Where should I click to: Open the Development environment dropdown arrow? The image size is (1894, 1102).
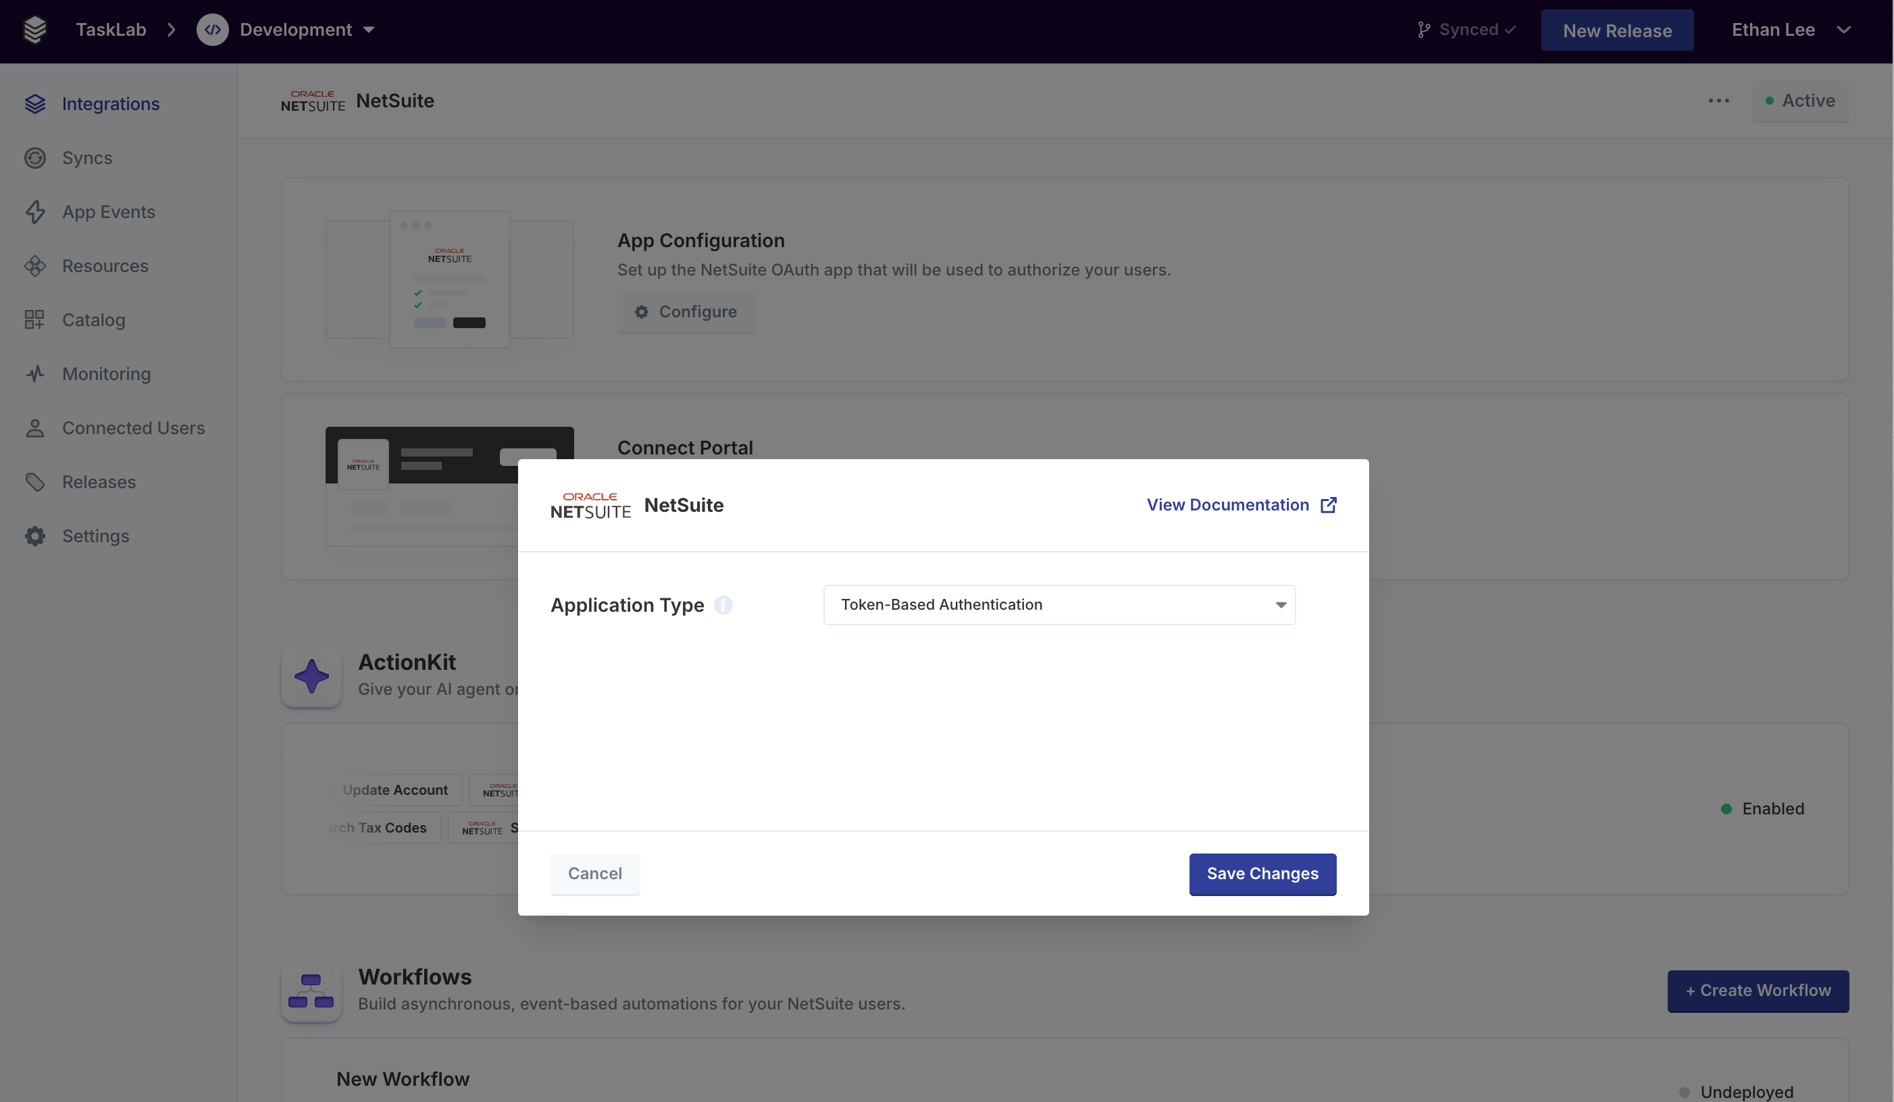click(369, 30)
